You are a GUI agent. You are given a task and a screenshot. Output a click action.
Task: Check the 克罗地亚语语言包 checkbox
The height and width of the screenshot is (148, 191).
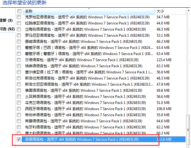click(19, 17)
